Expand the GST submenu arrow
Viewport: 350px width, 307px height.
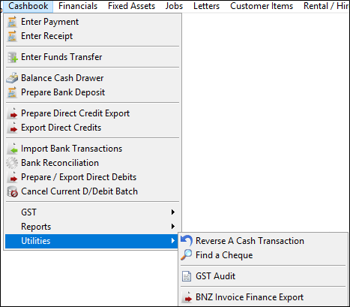click(x=173, y=212)
